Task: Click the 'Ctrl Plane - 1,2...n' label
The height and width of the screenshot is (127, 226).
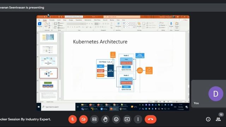Action: 105,62
